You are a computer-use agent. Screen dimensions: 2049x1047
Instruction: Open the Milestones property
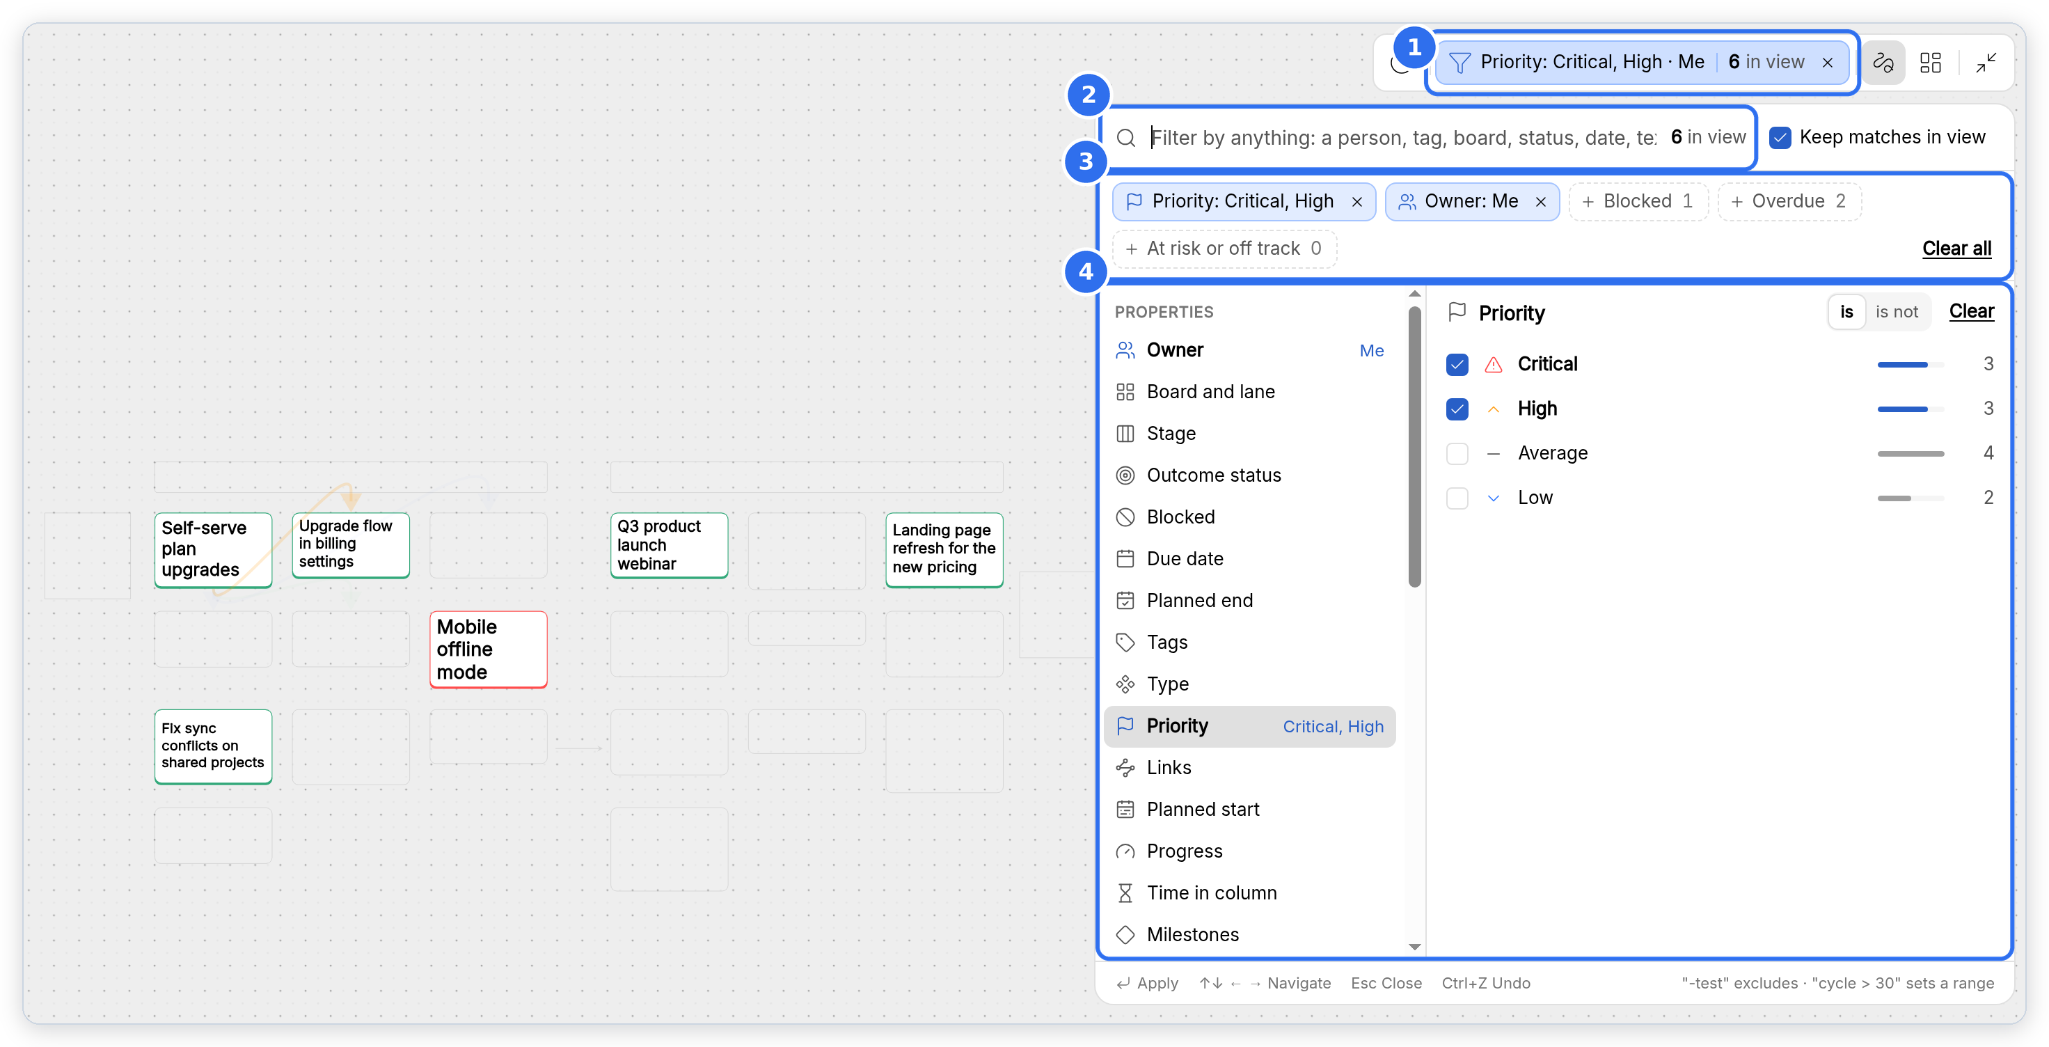(x=1249, y=935)
